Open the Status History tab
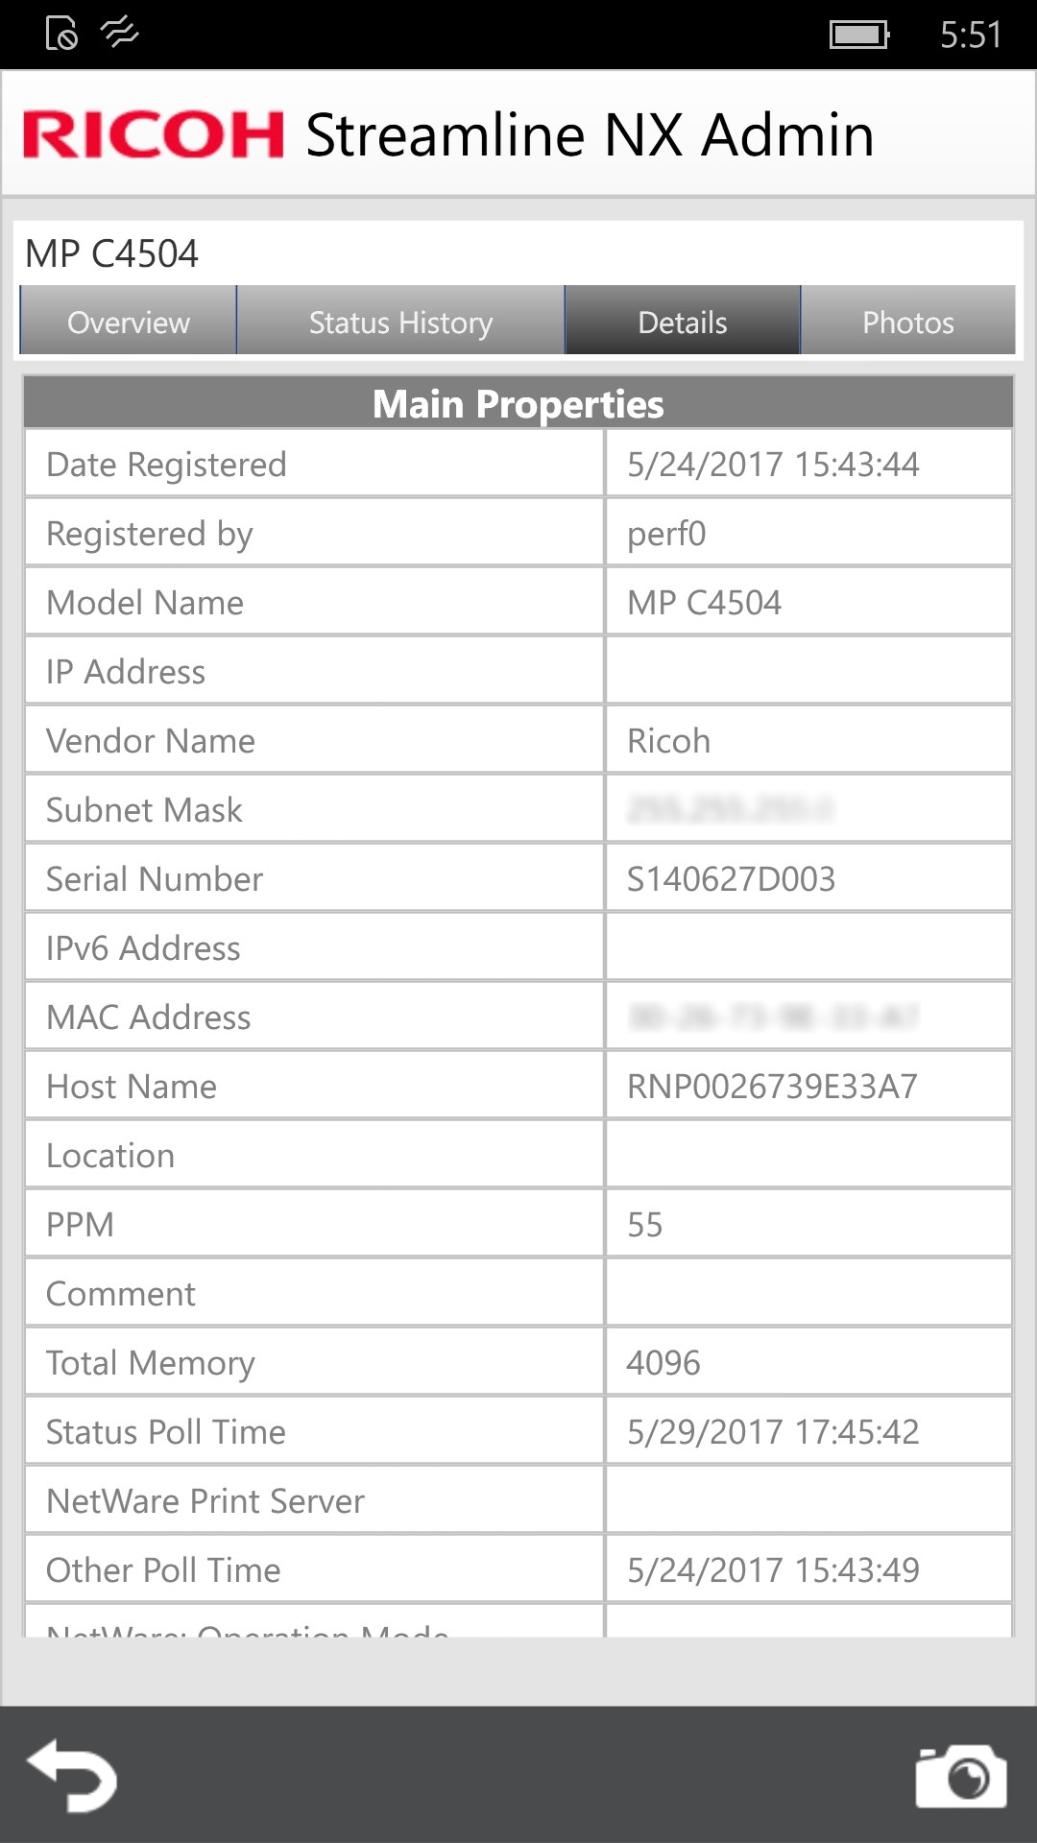This screenshot has width=1037, height=1843. click(400, 321)
